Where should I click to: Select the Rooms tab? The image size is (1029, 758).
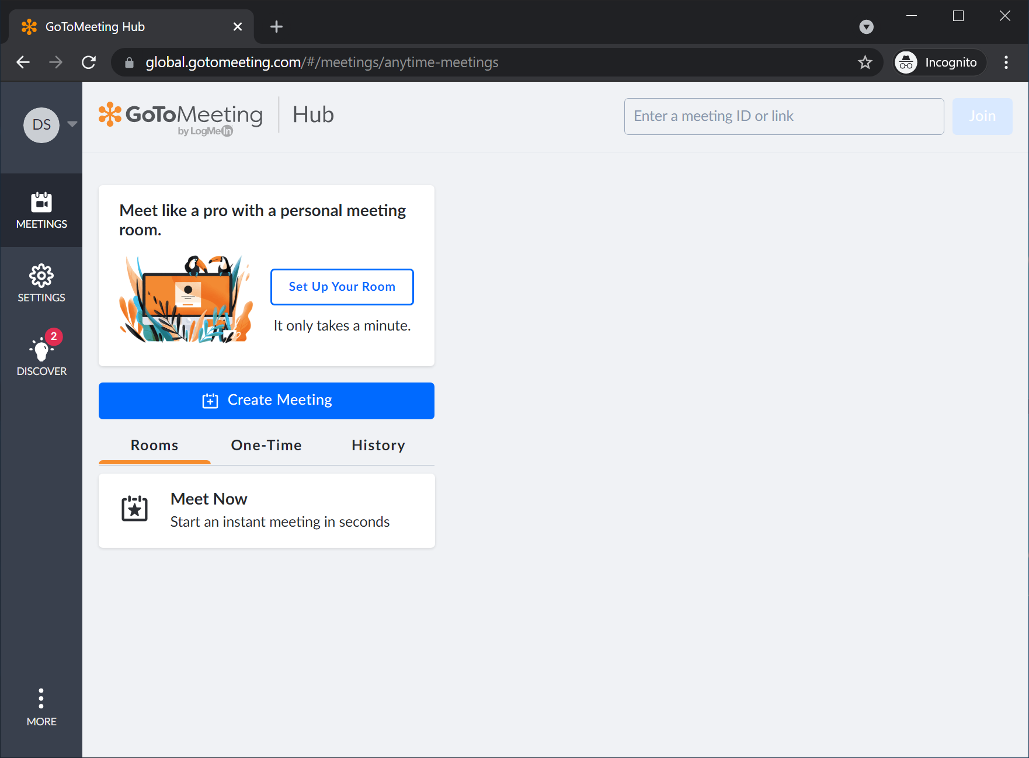(154, 446)
